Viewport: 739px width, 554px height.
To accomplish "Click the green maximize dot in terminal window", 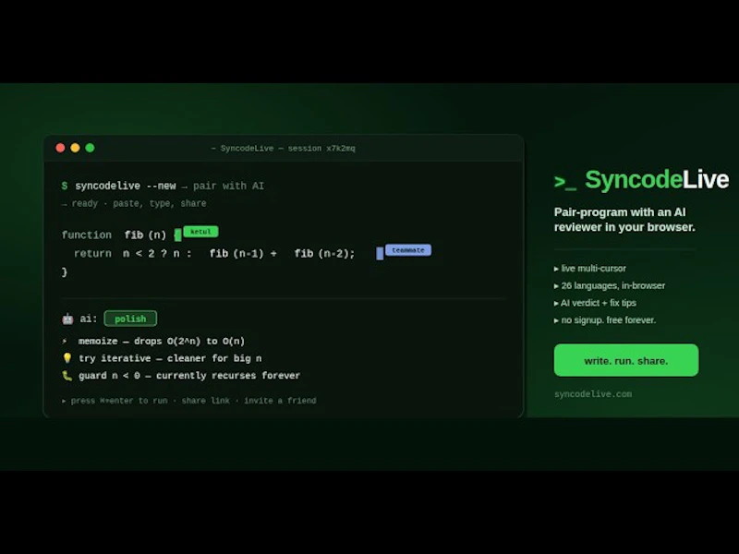I will [90, 148].
